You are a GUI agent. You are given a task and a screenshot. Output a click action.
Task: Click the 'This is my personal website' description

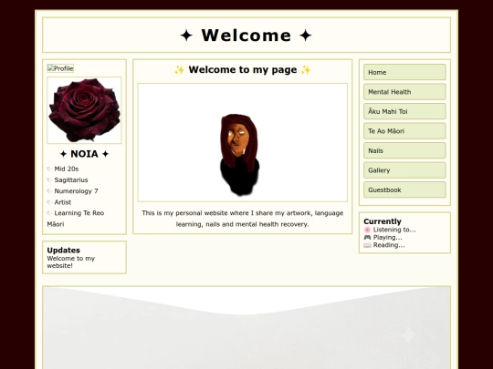point(243,219)
